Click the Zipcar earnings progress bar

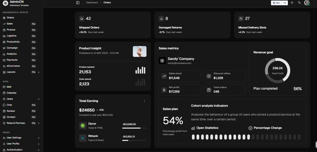coord(134,128)
